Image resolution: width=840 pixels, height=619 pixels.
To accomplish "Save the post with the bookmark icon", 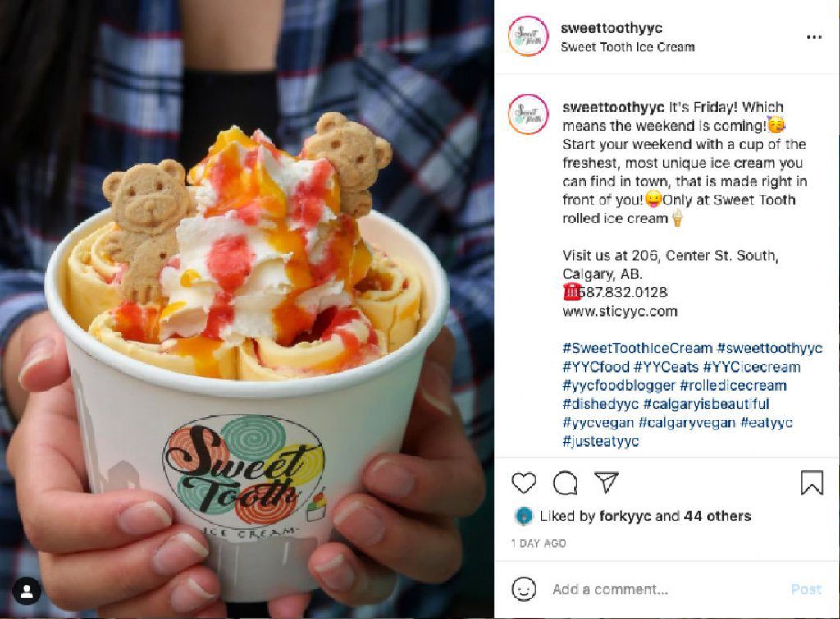I will coord(811,483).
